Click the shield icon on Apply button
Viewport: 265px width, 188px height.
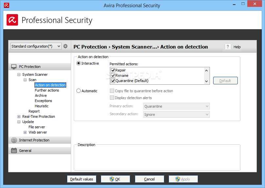point(178,179)
